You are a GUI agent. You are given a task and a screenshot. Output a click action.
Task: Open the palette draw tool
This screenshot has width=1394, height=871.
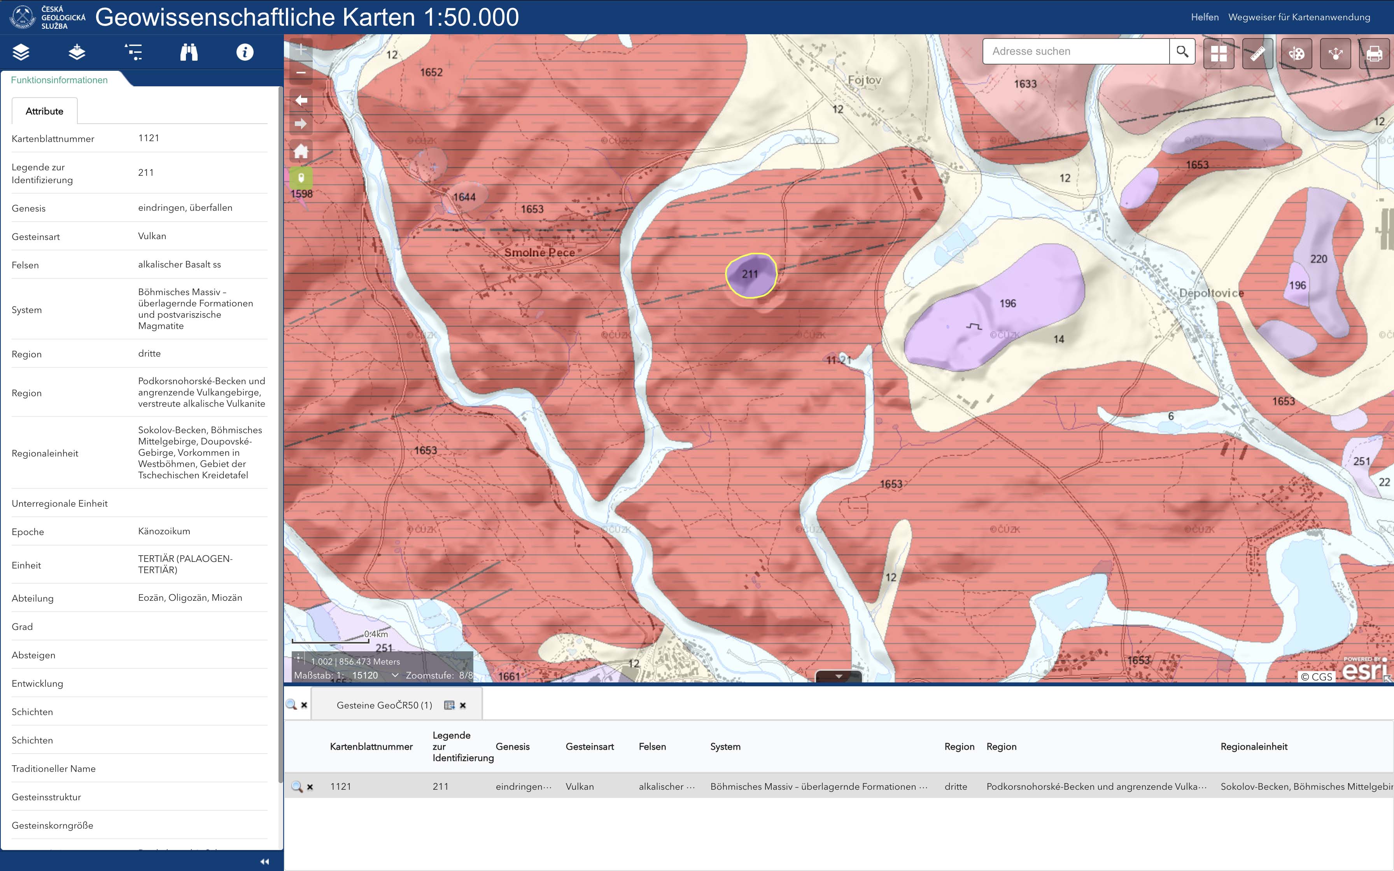coord(1296,54)
